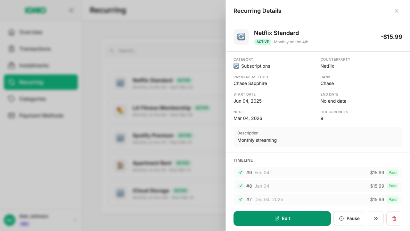Click the occurrences value 9
This screenshot has height=231, width=410.
pos(322,118)
